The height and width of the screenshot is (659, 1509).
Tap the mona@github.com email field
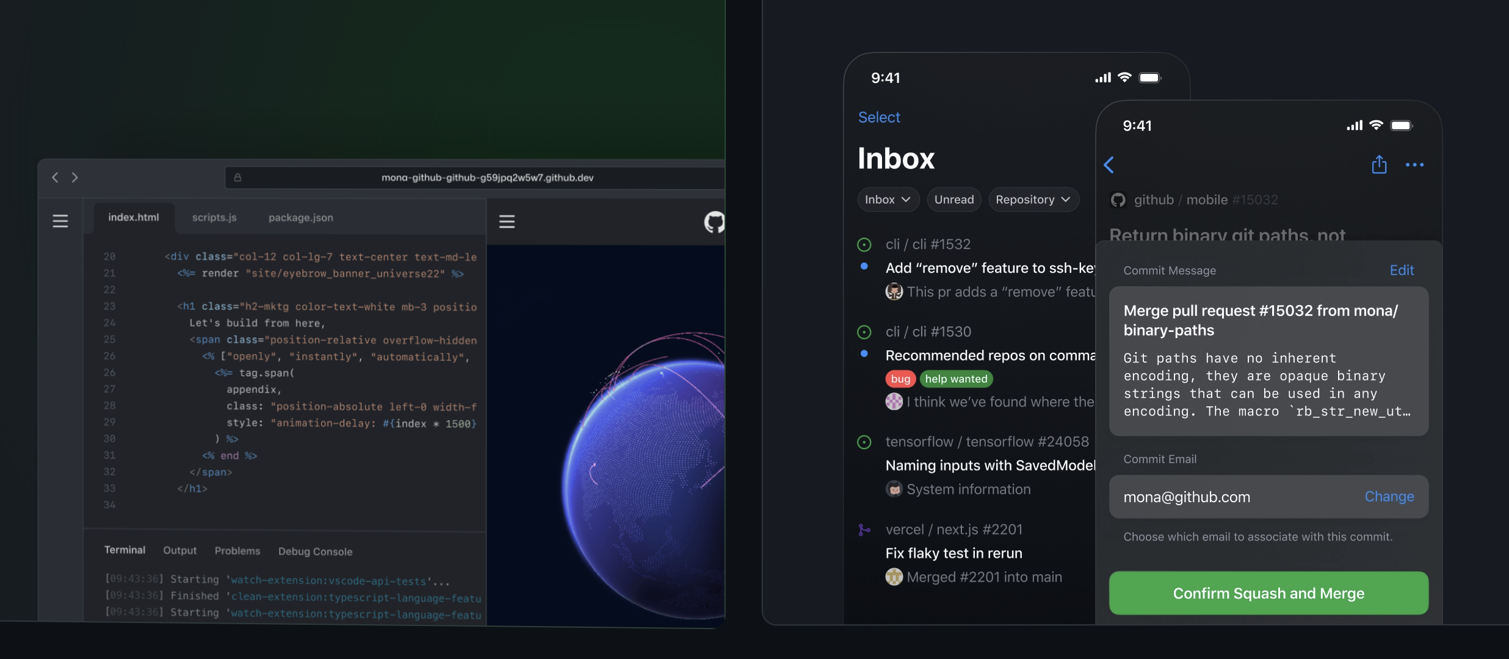coord(1268,497)
